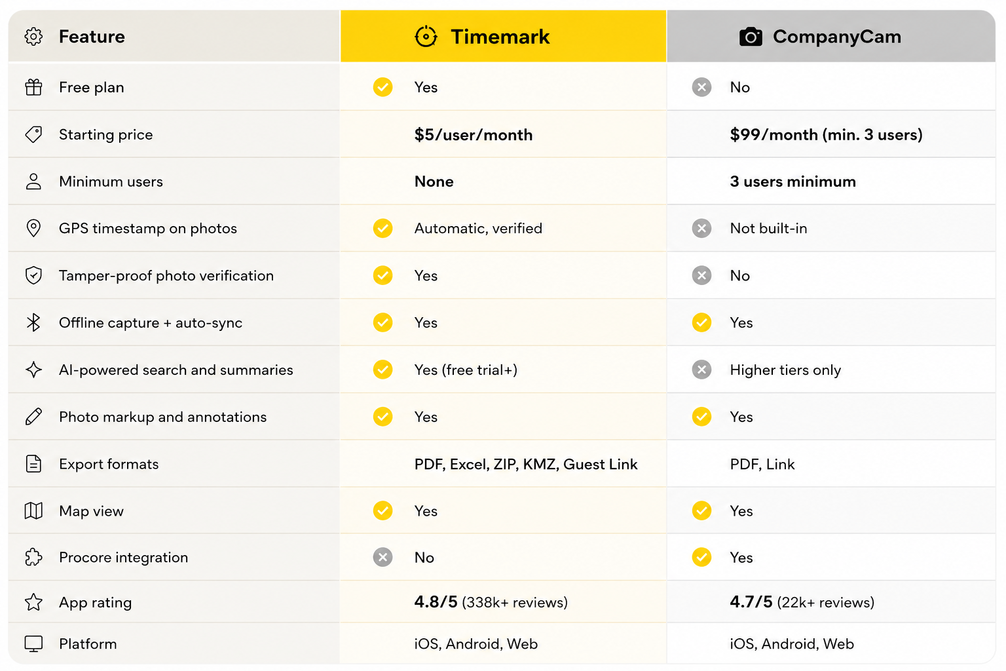Click the 'Map view' row label
This screenshot has height=671, width=1006.
click(92, 511)
